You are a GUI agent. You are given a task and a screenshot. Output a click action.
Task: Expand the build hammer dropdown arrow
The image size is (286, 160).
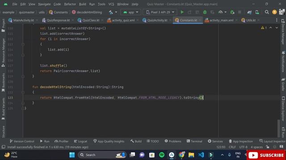(x=116, y=12)
